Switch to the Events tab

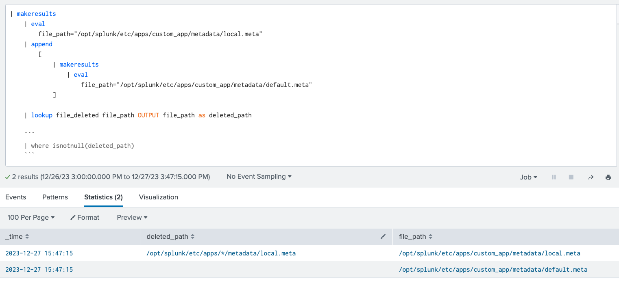[x=15, y=197]
